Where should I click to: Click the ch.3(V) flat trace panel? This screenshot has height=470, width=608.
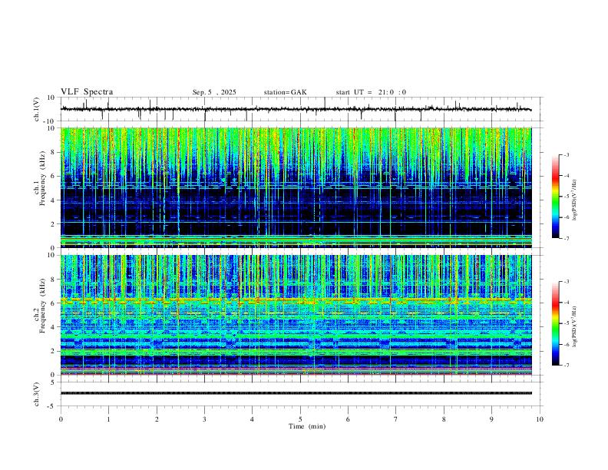pyautogui.click(x=300, y=394)
